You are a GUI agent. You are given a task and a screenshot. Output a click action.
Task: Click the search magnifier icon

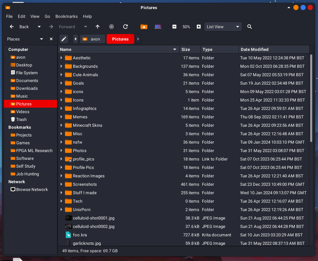[x=249, y=27]
